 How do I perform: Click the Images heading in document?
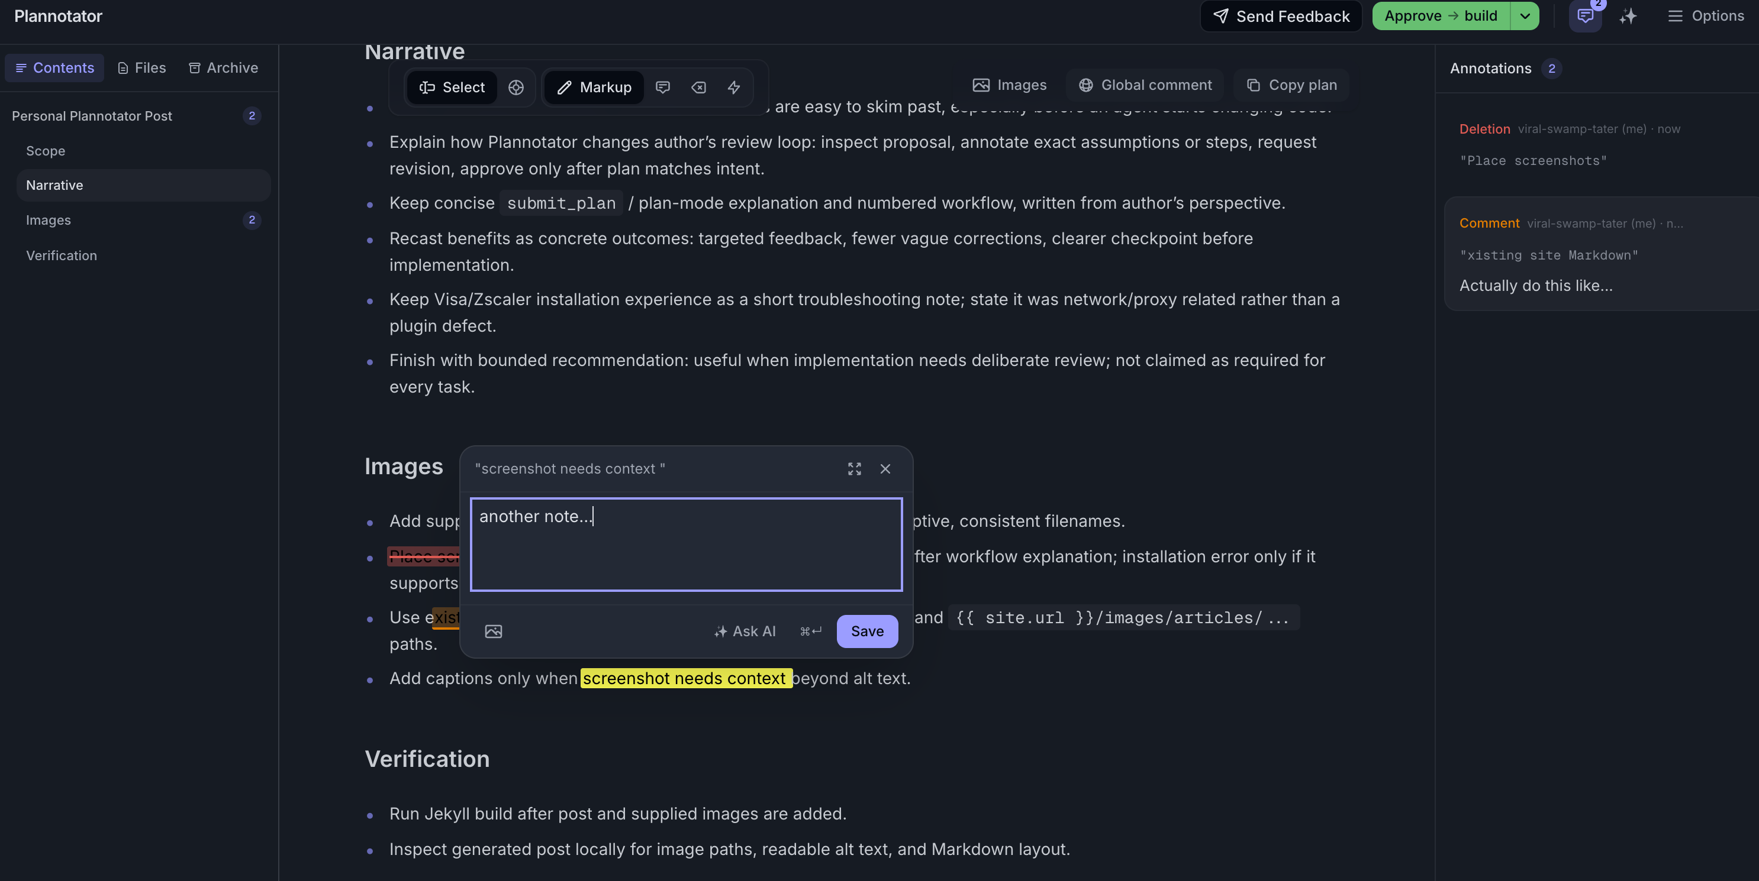(404, 467)
